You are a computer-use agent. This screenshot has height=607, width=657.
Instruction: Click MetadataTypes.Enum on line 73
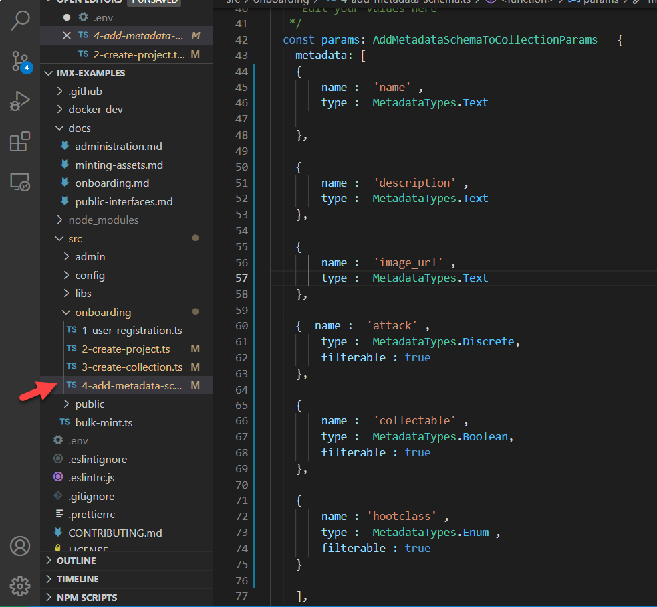point(430,532)
